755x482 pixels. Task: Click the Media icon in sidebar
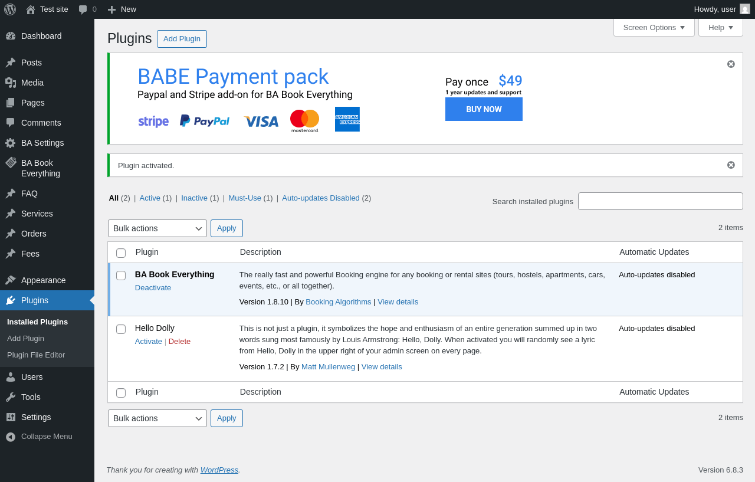click(11, 83)
